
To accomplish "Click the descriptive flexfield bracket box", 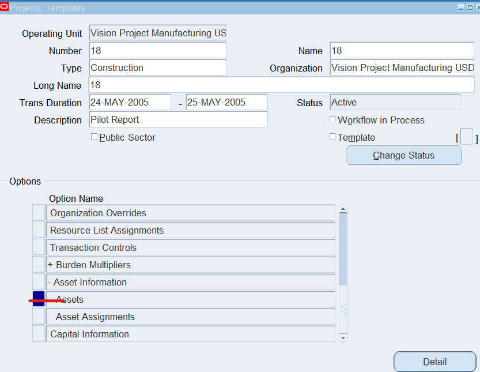I will [467, 137].
